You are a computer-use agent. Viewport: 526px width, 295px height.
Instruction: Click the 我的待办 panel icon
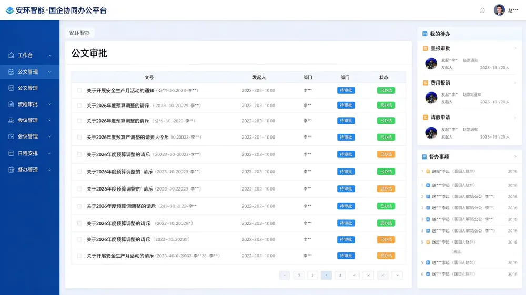(x=424, y=34)
